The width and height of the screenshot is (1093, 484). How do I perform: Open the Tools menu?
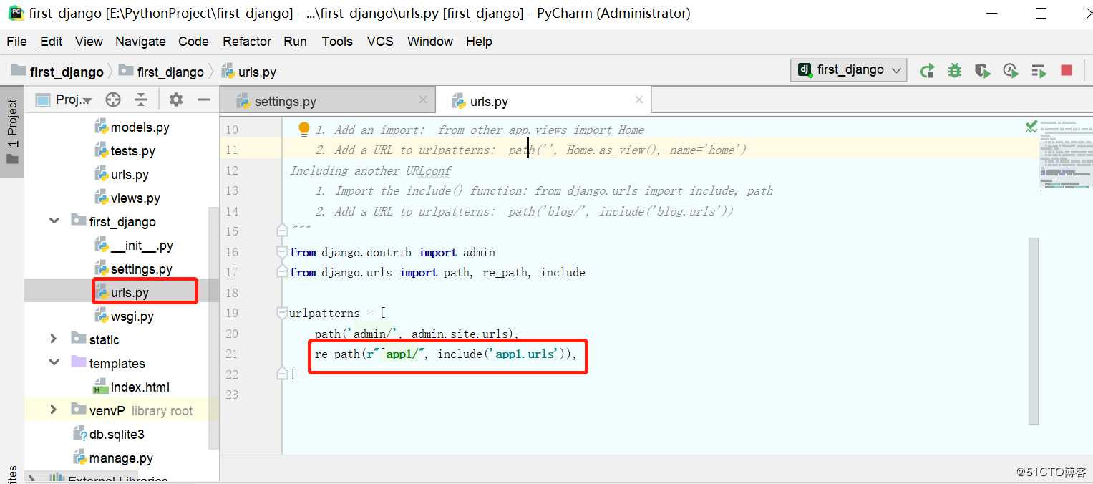pos(336,42)
